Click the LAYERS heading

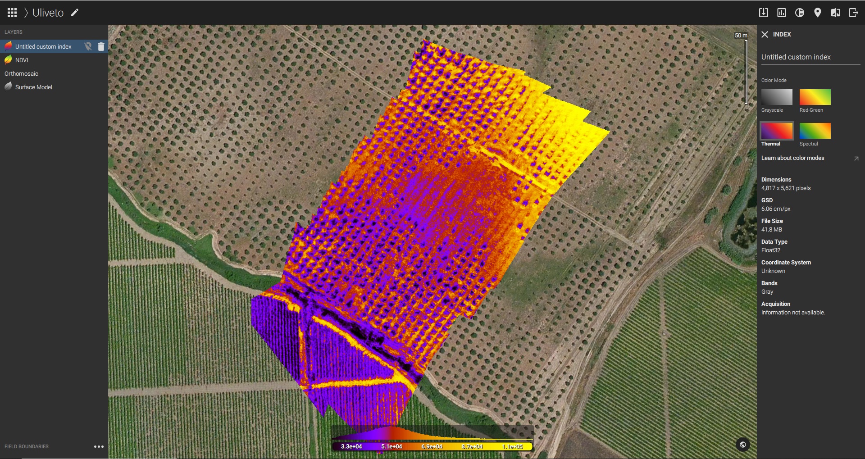point(14,32)
